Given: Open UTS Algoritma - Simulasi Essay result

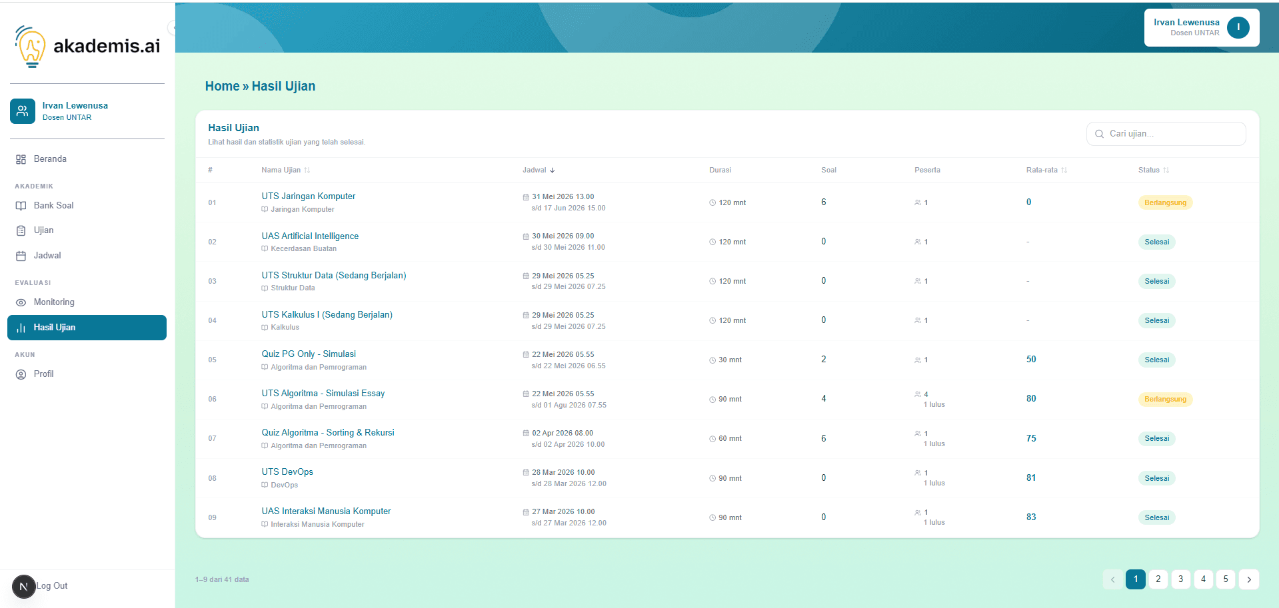Looking at the screenshot, I should [x=323, y=394].
